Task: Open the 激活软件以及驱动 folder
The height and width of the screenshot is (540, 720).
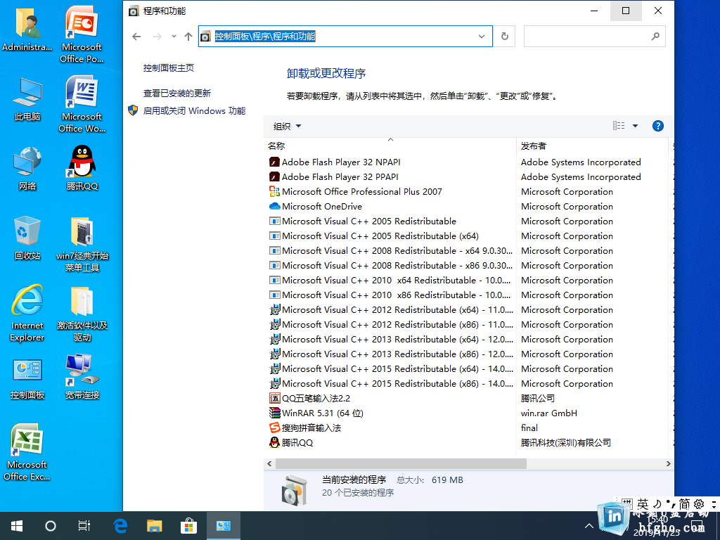Action: coord(82,314)
